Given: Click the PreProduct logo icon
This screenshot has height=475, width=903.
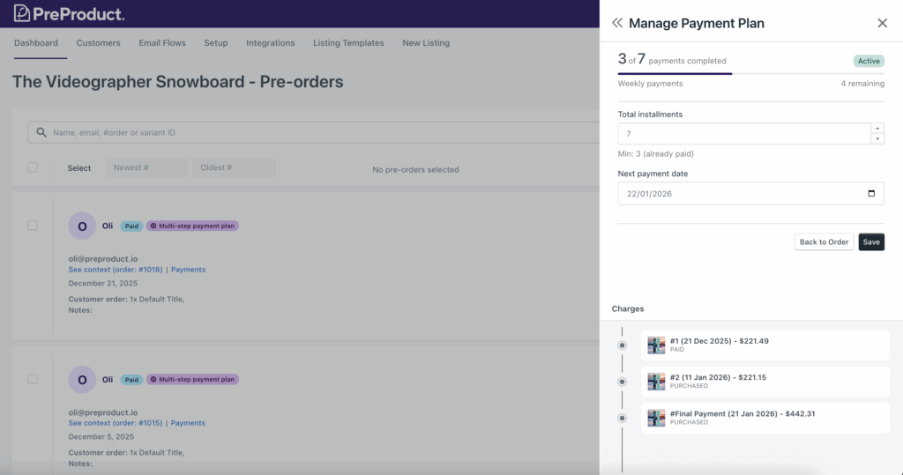Looking at the screenshot, I should pyautogui.click(x=22, y=13).
